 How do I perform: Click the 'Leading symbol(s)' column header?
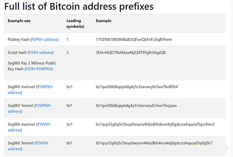75,24
